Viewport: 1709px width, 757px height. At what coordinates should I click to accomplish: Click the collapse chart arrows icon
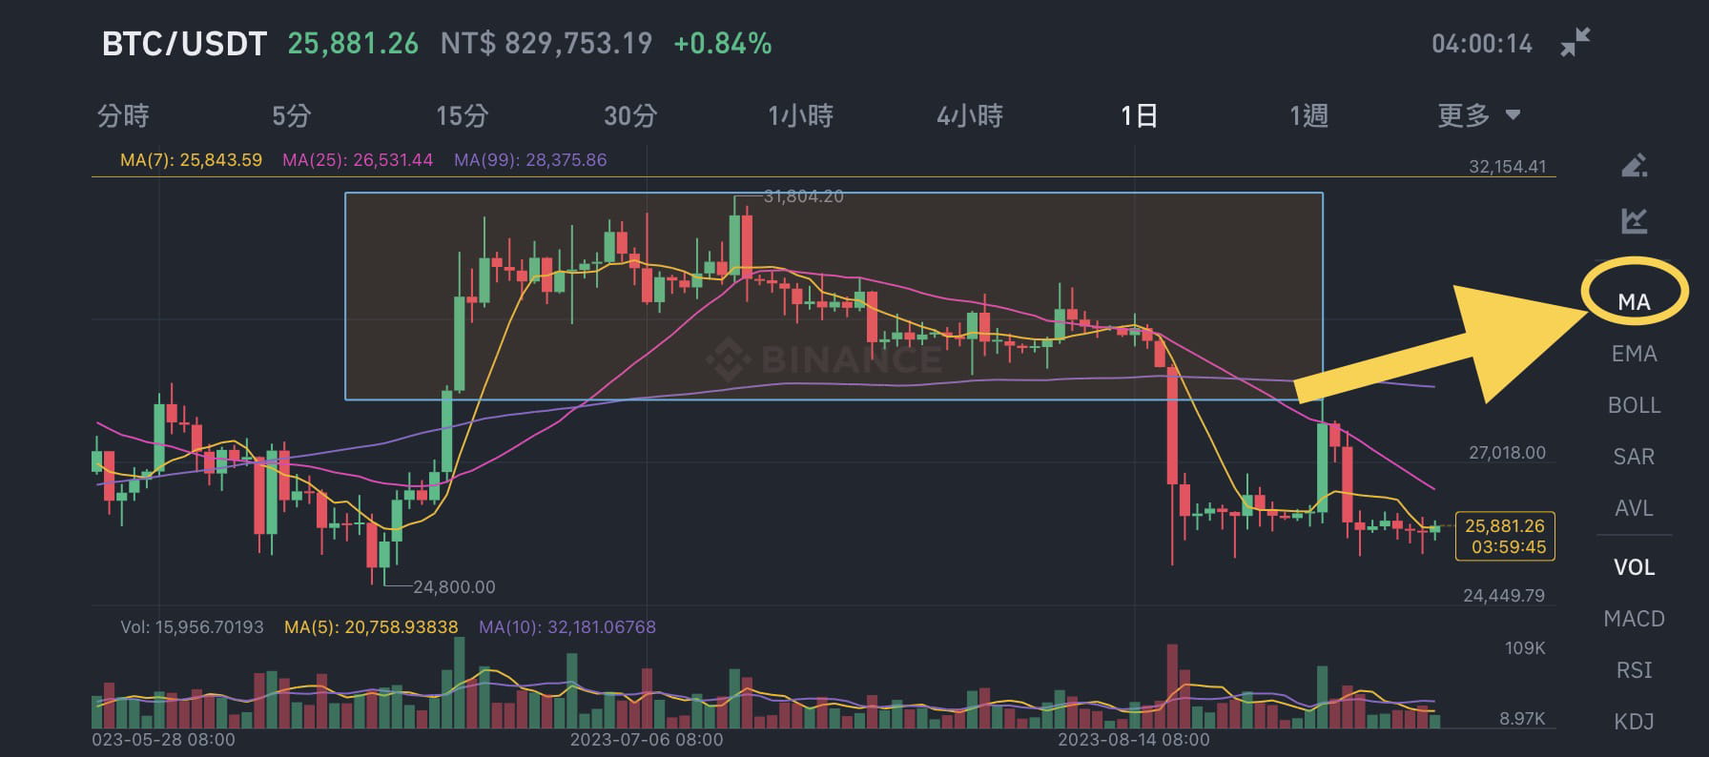tap(1575, 40)
